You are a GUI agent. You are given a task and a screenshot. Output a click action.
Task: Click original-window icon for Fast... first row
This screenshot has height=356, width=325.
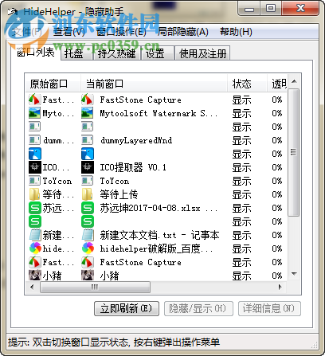(x=35, y=100)
